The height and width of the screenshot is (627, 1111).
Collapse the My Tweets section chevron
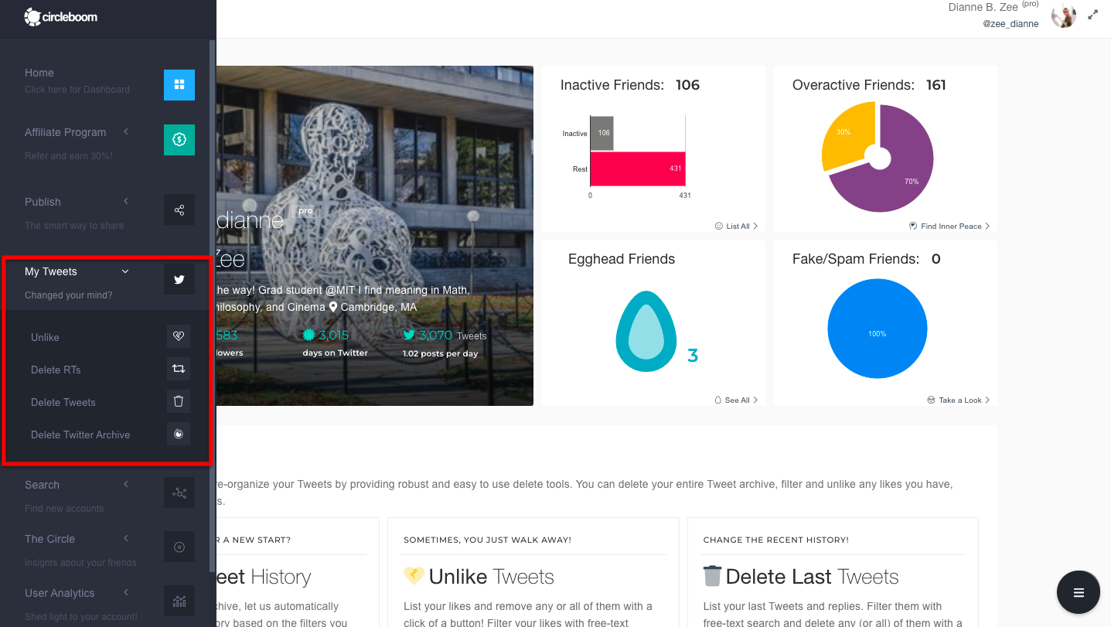[124, 271]
